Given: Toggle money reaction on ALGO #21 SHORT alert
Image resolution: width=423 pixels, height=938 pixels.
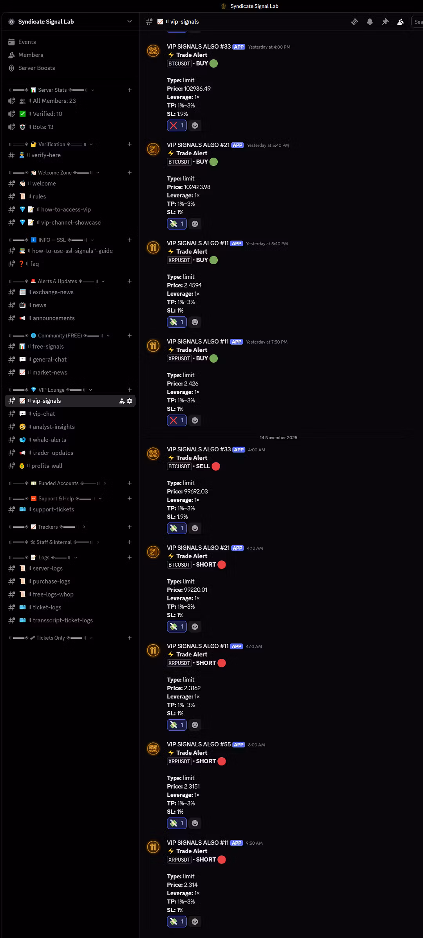Looking at the screenshot, I should [x=177, y=627].
